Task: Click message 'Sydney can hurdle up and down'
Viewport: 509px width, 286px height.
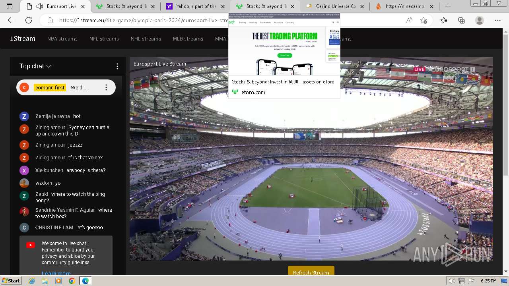Action: coord(72,131)
